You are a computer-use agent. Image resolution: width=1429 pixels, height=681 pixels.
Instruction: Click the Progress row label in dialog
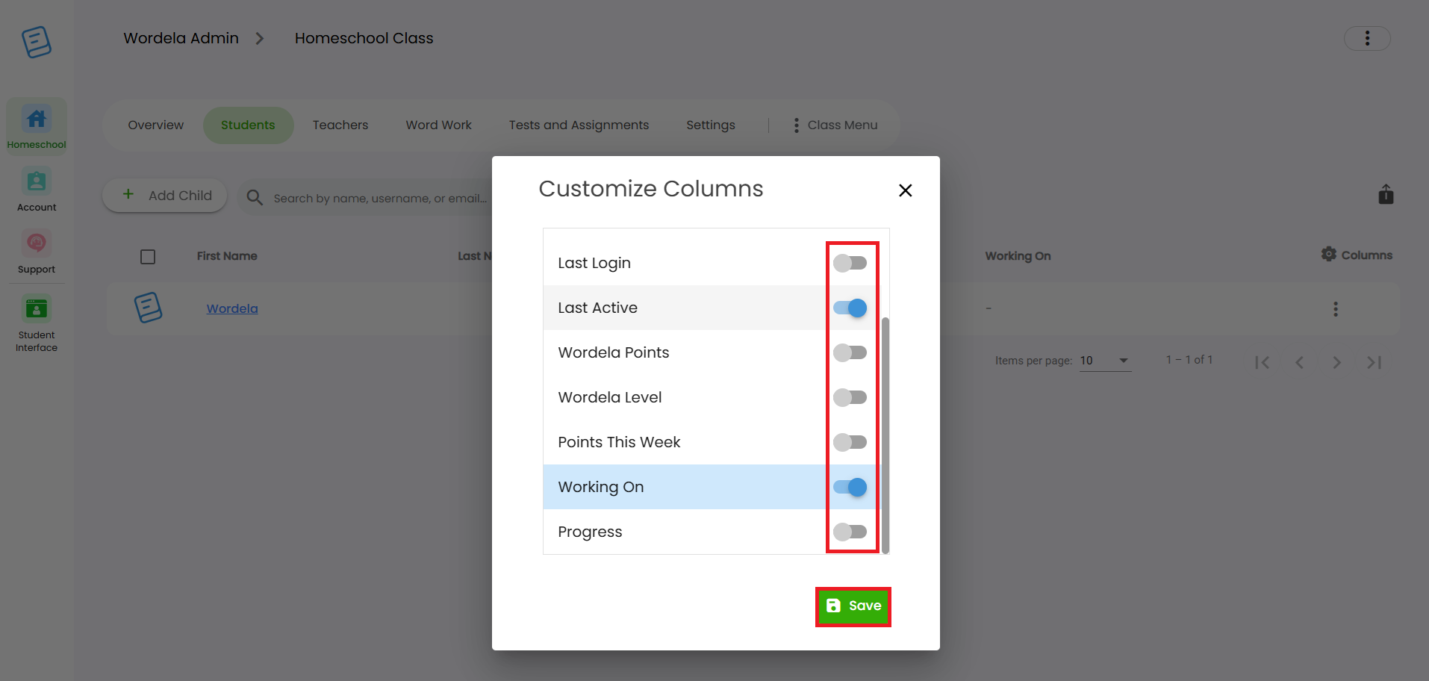coord(590,532)
